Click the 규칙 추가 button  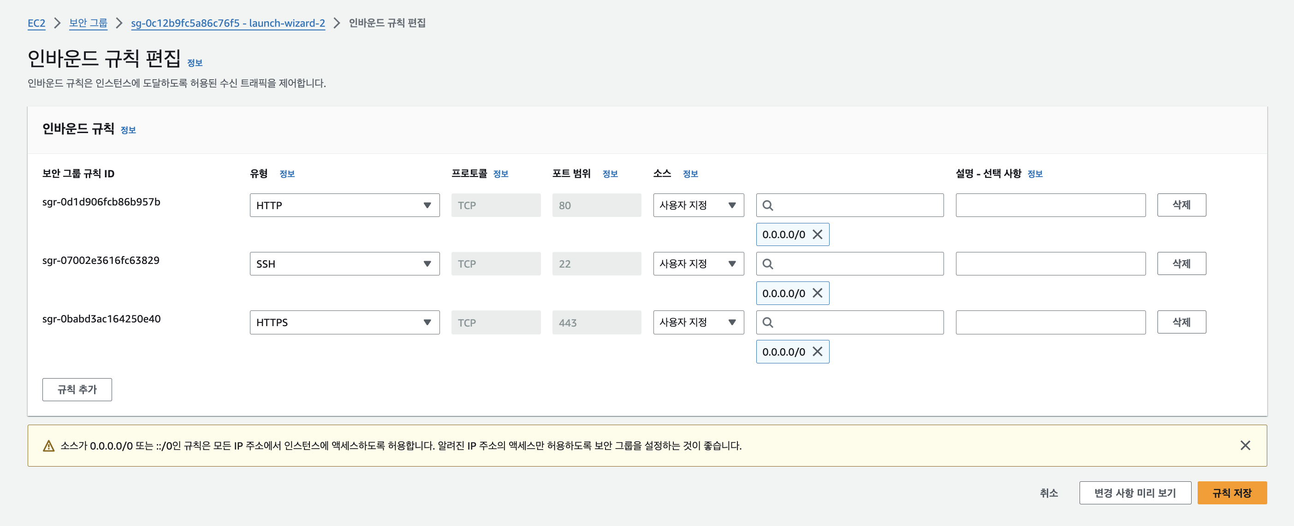click(x=77, y=390)
